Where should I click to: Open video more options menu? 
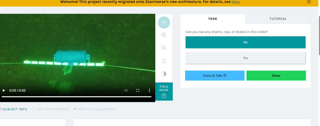pos(149,90)
